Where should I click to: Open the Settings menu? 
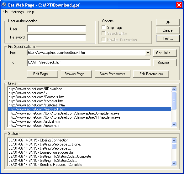click(18, 12)
